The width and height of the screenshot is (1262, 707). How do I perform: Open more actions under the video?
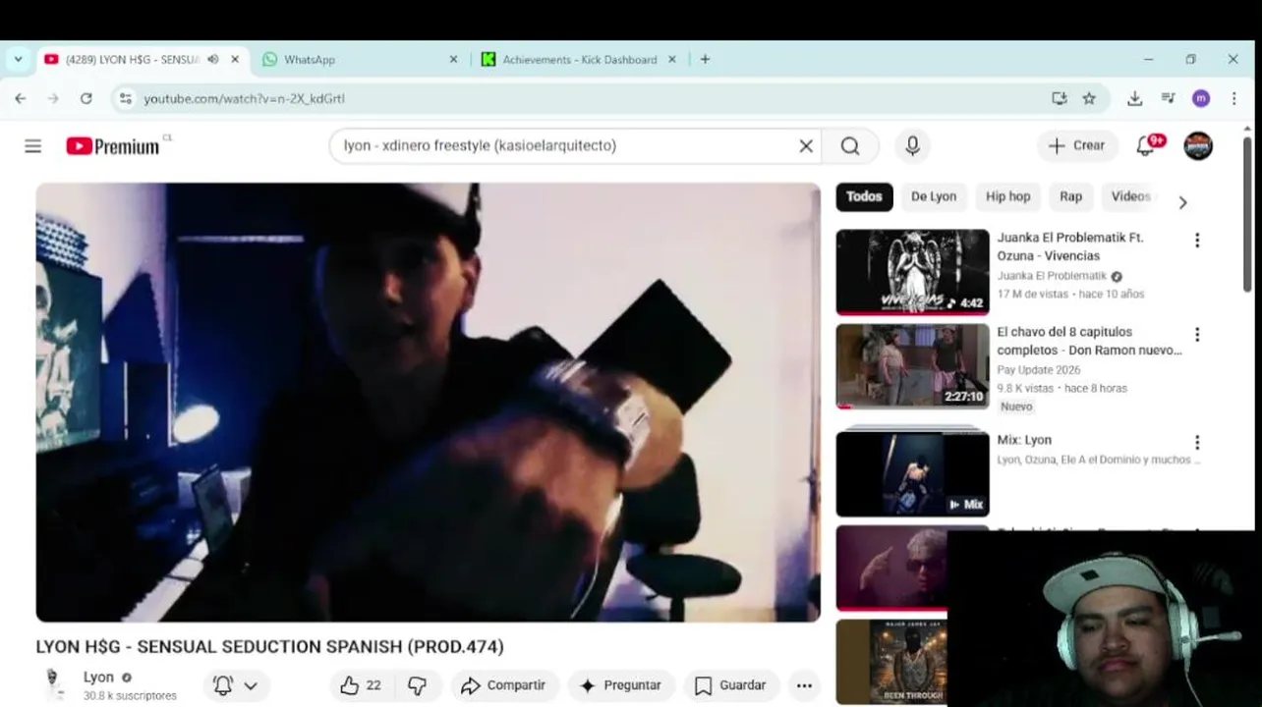coord(804,685)
